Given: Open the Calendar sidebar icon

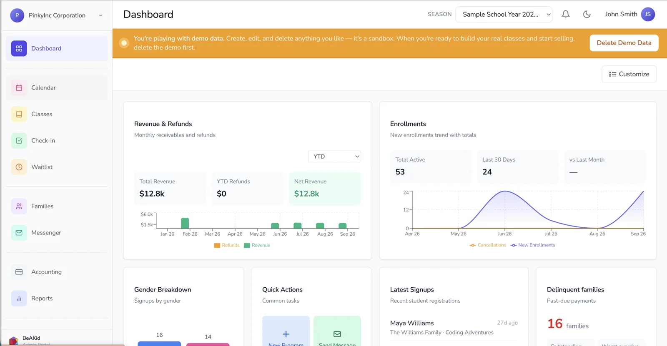Looking at the screenshot, I should (x=19, y=88).
